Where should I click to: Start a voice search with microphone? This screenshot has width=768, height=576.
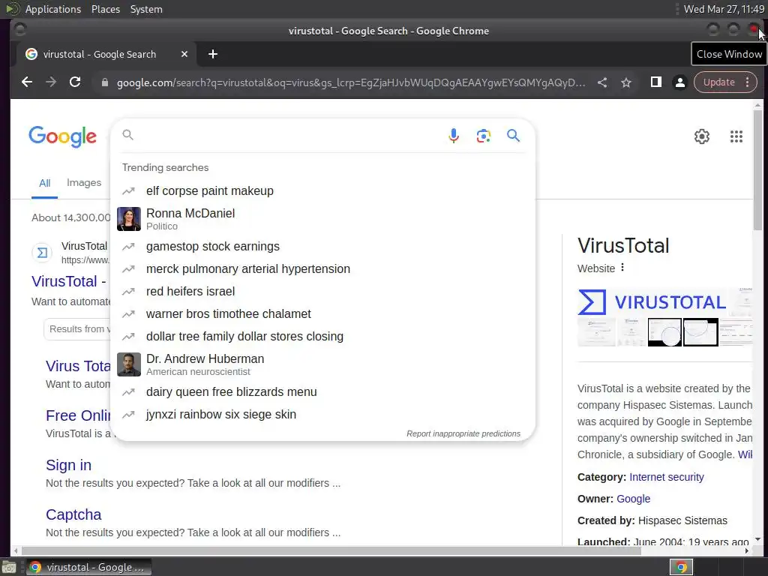(x=454, y=136)
